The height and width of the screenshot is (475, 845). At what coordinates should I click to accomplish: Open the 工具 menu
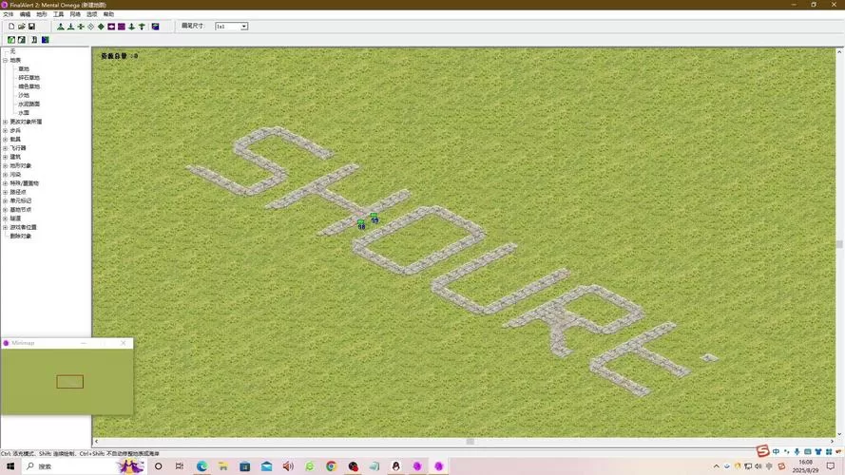point(58,14)
